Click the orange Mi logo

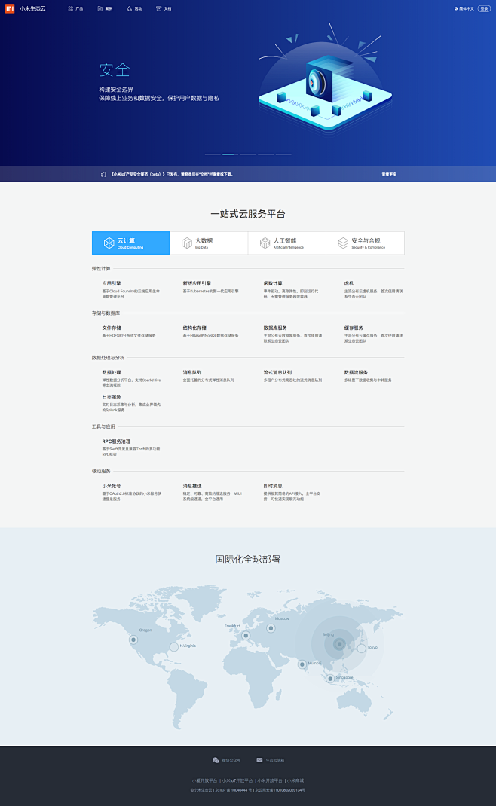pos(9,8)
